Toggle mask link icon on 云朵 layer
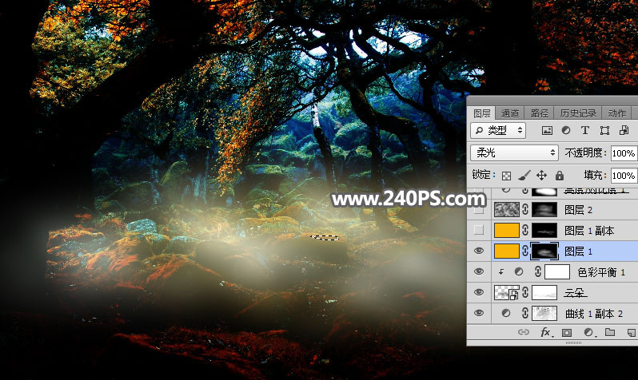Screen dimensions: 638x380 tap(525, 292)
